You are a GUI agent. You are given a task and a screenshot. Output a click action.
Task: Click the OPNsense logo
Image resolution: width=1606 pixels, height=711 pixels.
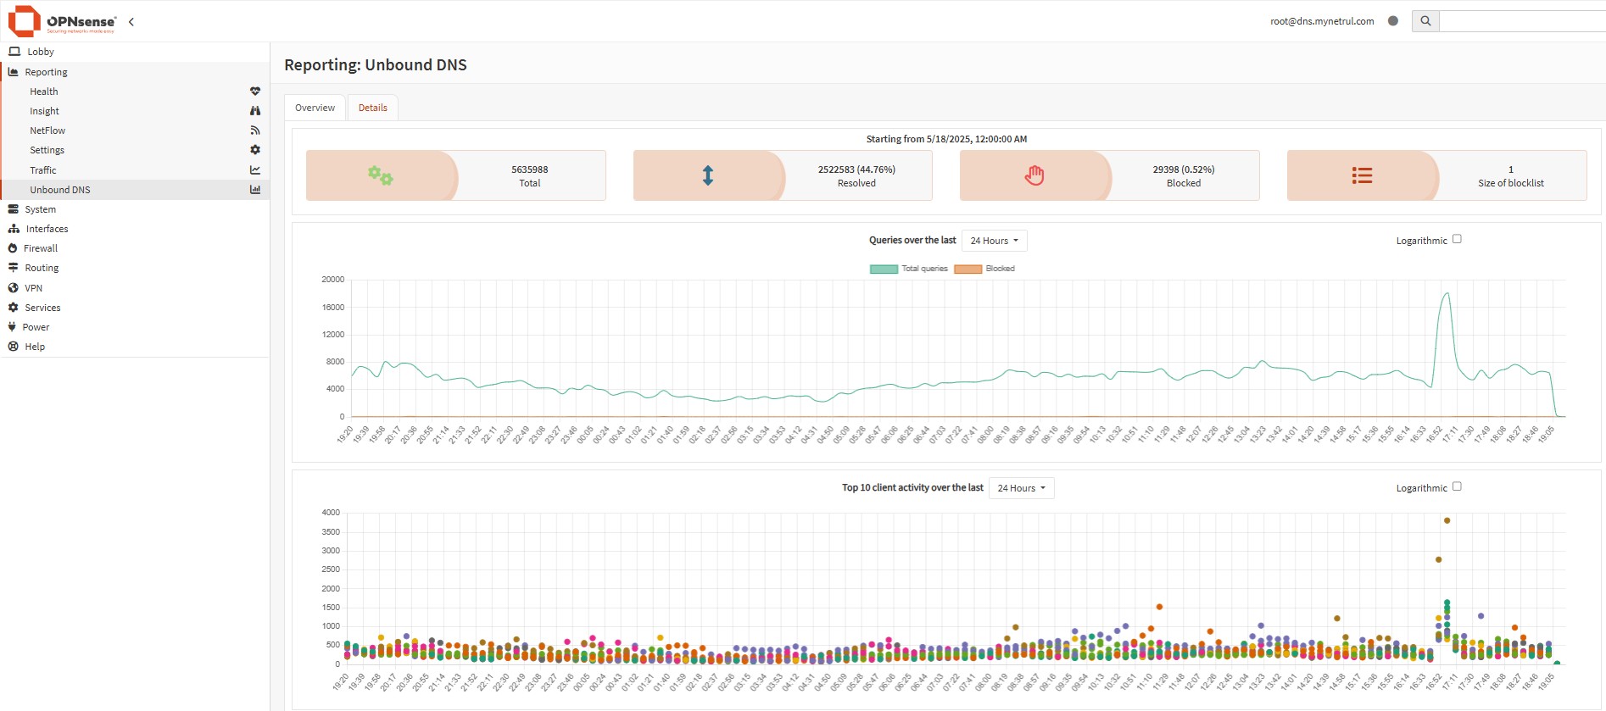[62, 21]
